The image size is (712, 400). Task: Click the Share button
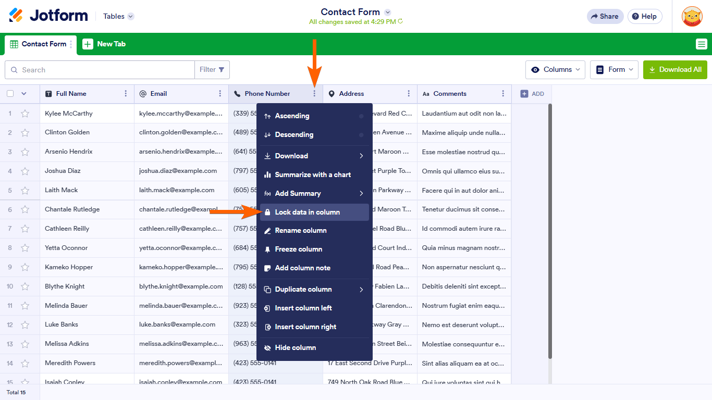[605, 16]
